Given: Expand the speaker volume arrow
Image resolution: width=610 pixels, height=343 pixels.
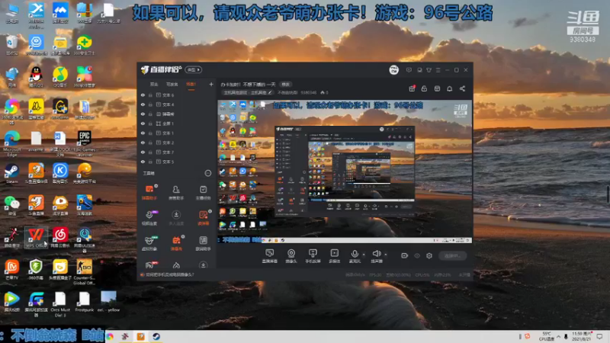Looking at the screenshot, I should 386,255.
